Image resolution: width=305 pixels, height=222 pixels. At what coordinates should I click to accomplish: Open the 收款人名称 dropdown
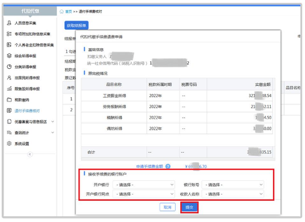pos(233,194)
